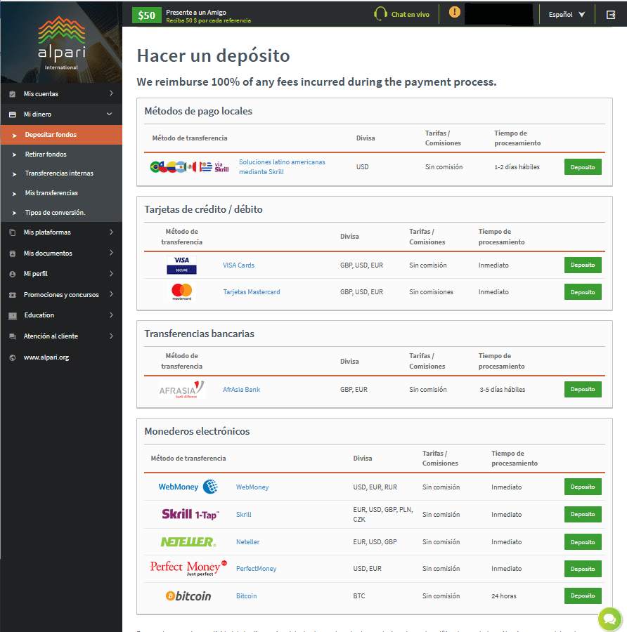Click the orange notification alert icon
This screenshot has height=632, width=627.
tap(455, 13)
